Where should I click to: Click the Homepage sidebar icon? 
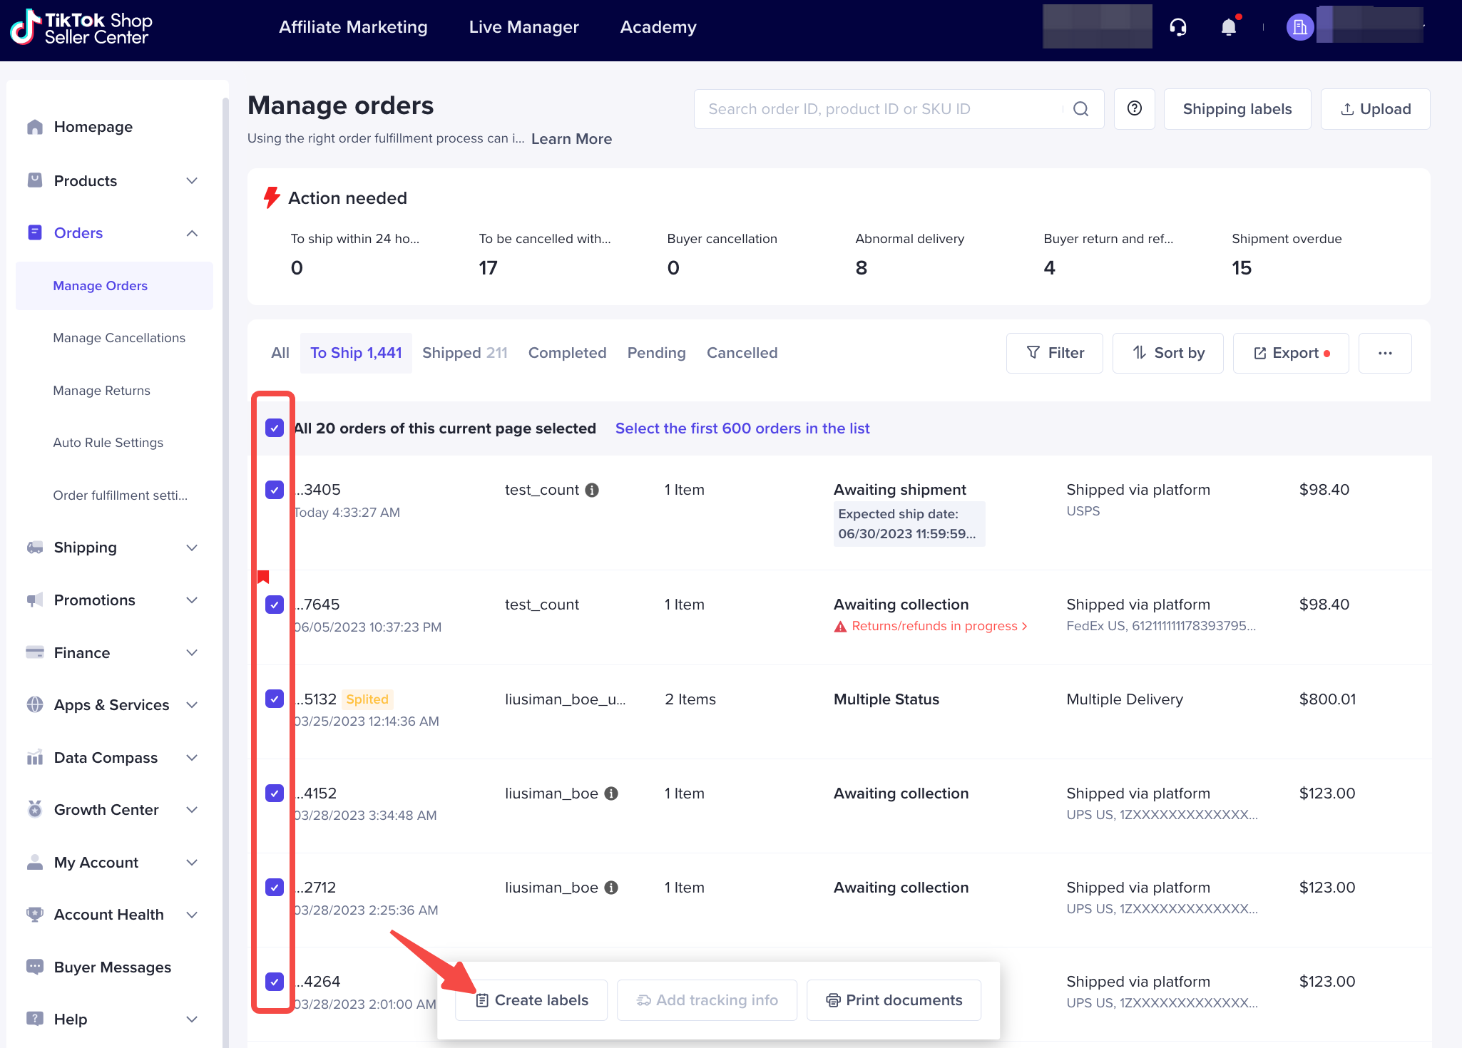(35, 127)
